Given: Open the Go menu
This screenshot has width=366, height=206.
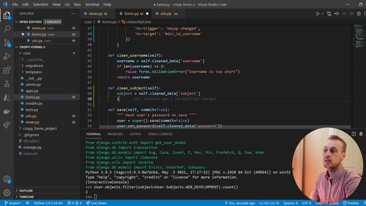Looking at the screenshot, I should click(x=67, y=5).
